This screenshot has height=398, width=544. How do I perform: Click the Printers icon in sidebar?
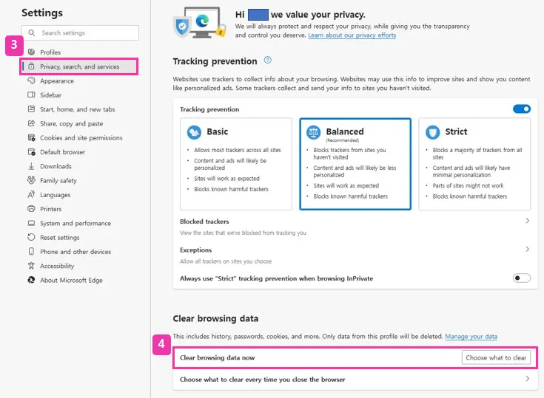[x=31, y=209]
